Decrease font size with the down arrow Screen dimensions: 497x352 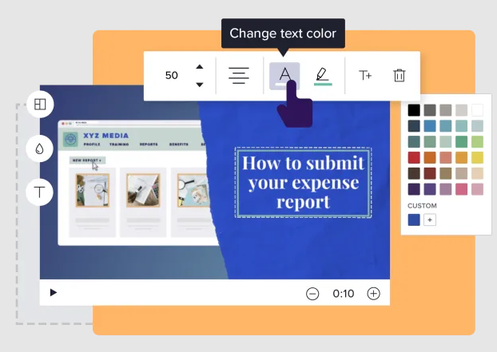pyautogui.click(x=200, y=84)
